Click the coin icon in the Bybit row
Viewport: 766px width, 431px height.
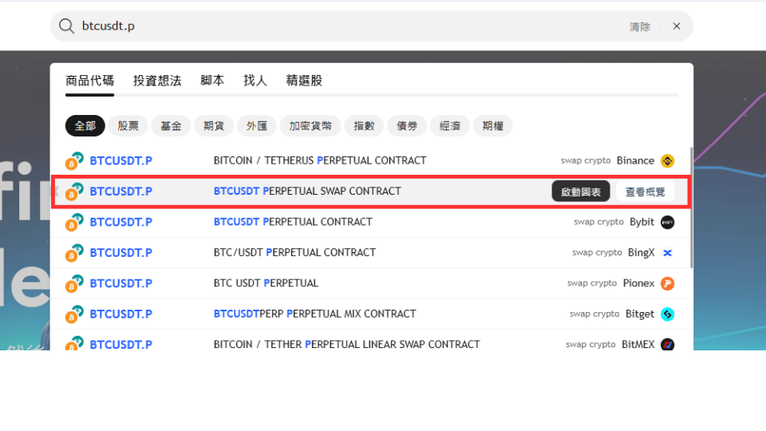pos(74,223)
